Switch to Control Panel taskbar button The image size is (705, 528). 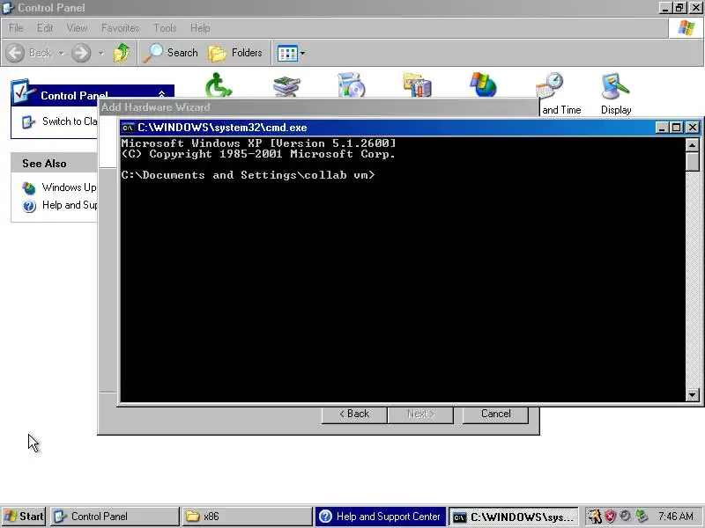pyautogui.click(x=115, y=517)
